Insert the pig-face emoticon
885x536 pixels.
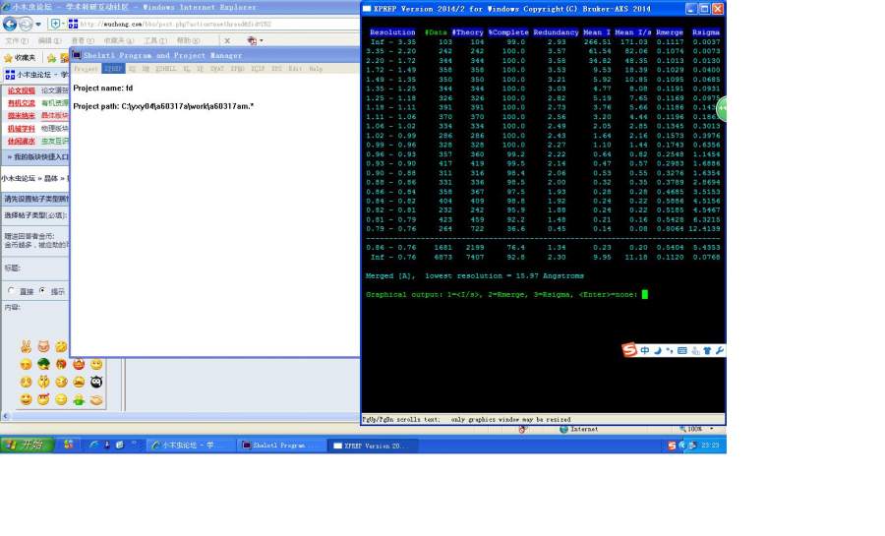pyautogui.click(x=43, y=346)
